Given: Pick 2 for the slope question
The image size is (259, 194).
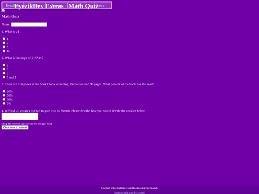Looking at the screenshot, I should pyautogui.click(x=4, y=65).
